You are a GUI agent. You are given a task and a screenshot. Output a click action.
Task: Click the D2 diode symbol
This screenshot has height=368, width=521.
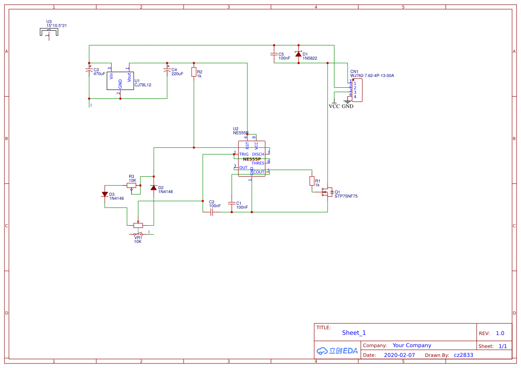click(153, 188)
